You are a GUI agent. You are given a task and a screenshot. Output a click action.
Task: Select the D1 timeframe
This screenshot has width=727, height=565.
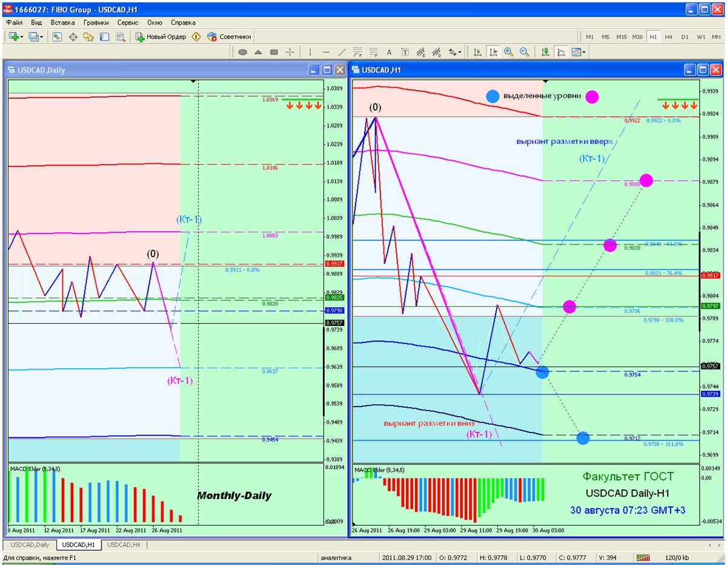point(685,37)
